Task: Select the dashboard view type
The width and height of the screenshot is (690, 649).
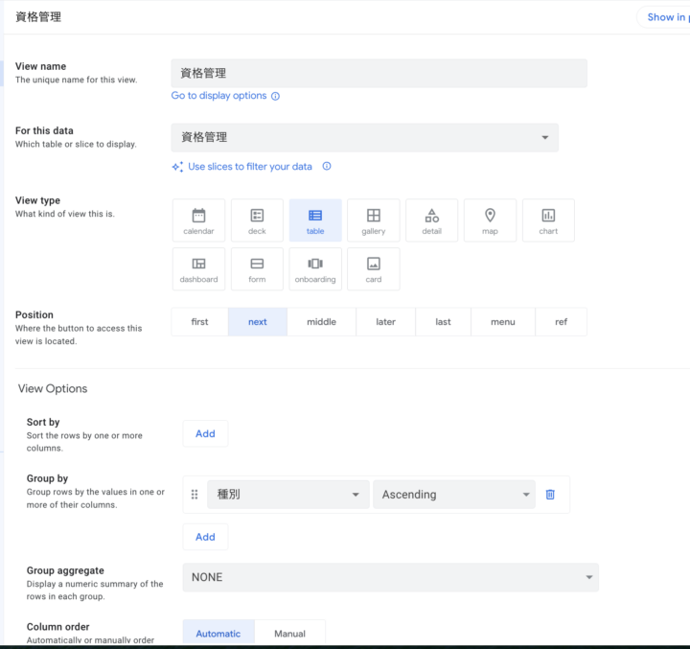Action: coord(198,269)
